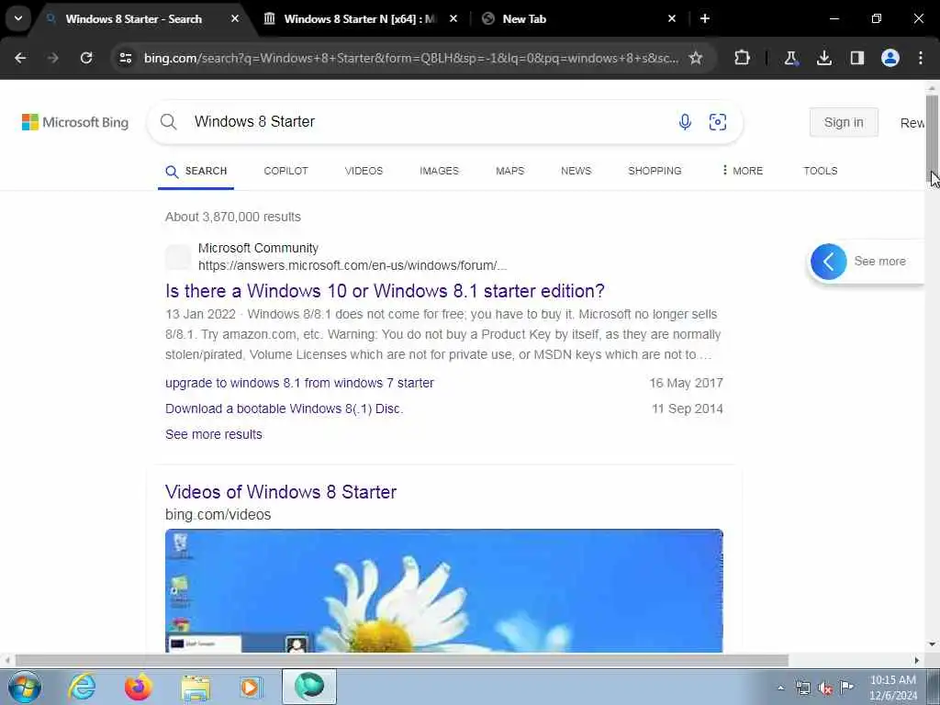Open the Chrome Labs flask icon
The image size is (940, 705).
point(790,58)
